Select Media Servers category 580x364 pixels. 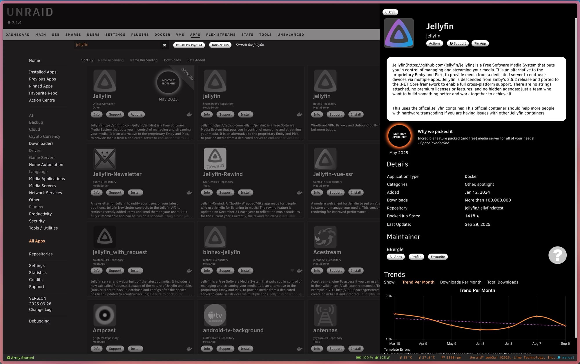[42, 186]
